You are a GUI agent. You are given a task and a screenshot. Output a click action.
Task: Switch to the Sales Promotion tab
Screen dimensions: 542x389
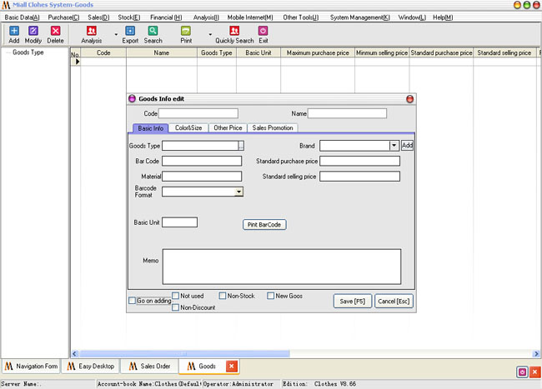(273, 127)
